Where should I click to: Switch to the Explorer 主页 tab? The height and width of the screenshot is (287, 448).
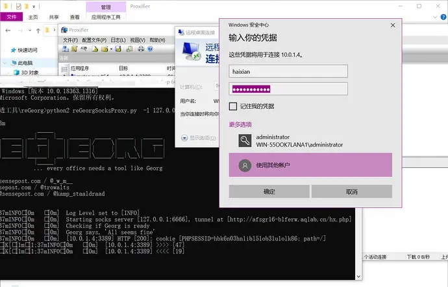pos(33,17)
